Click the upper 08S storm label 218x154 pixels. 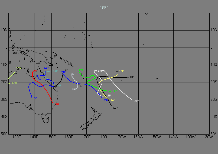coord(18,68)
